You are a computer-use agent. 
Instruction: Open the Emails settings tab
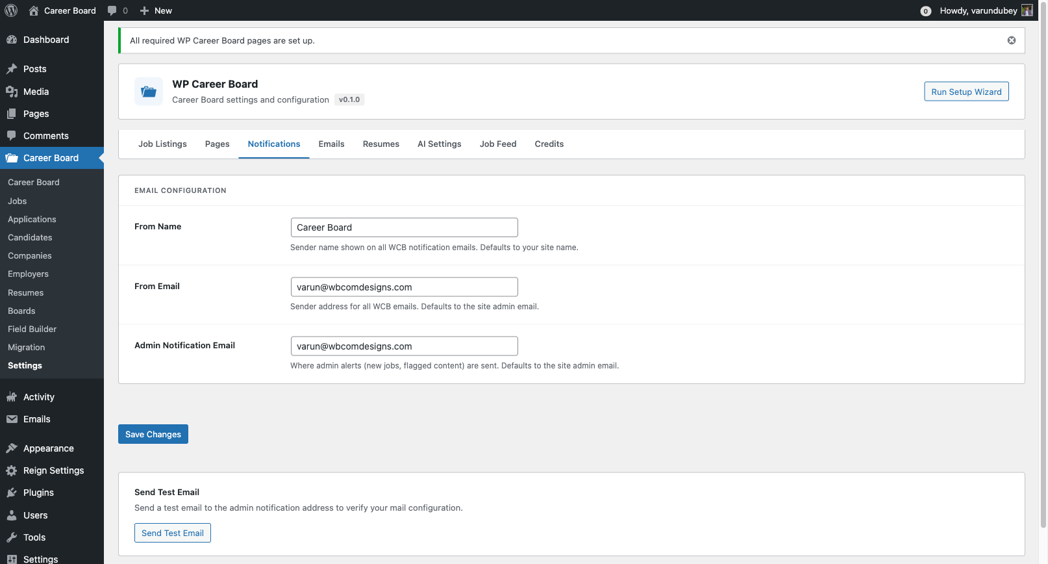pos(331,144)
